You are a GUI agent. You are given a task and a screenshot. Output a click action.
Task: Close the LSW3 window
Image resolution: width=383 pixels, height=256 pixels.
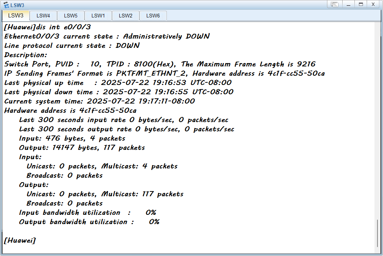click(373, 4)
